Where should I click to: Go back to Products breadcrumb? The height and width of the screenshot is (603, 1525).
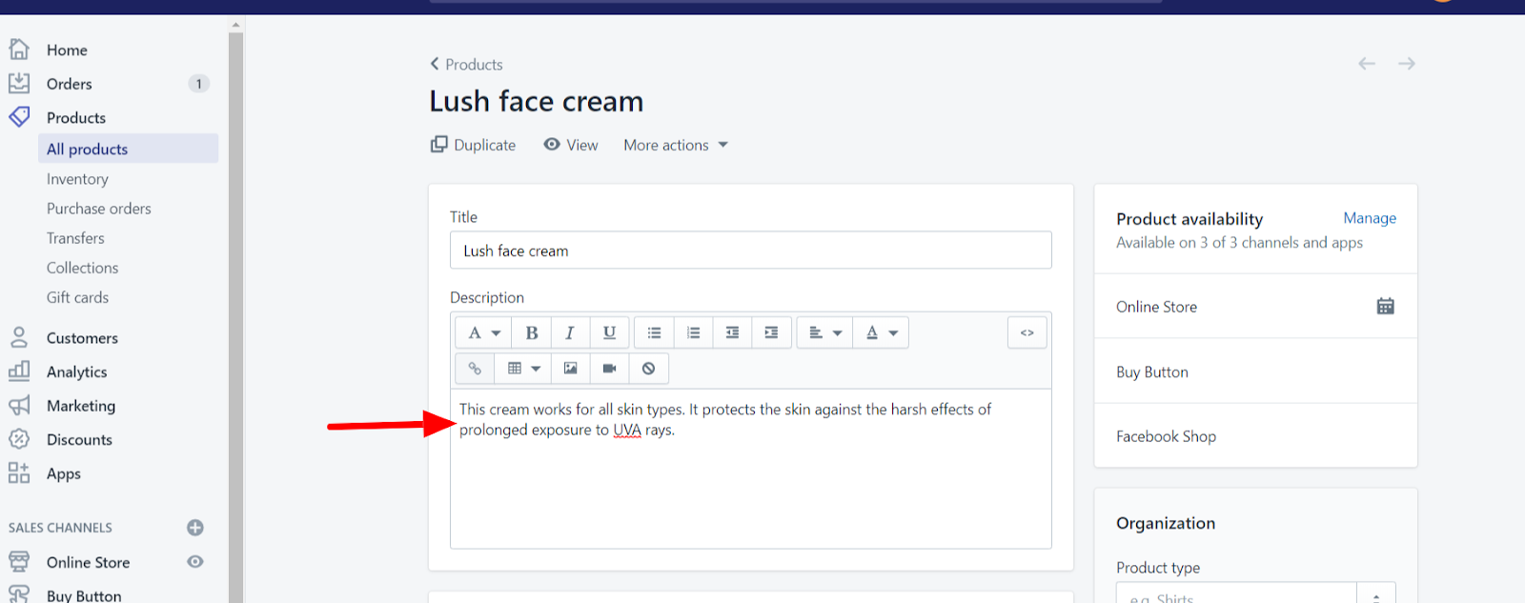tap(466, 64)
